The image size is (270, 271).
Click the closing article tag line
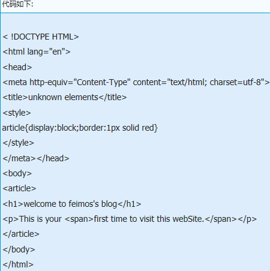(x=21, y=234)
